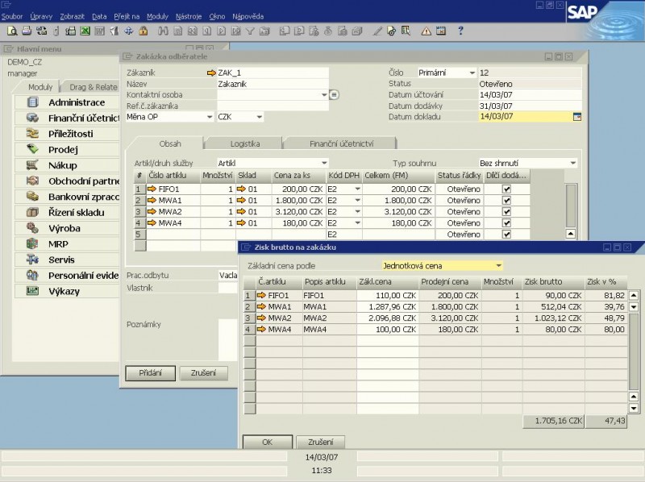
Task: Click the orange link arrow beside ZAK_1
Action: [x=211, y=73]
